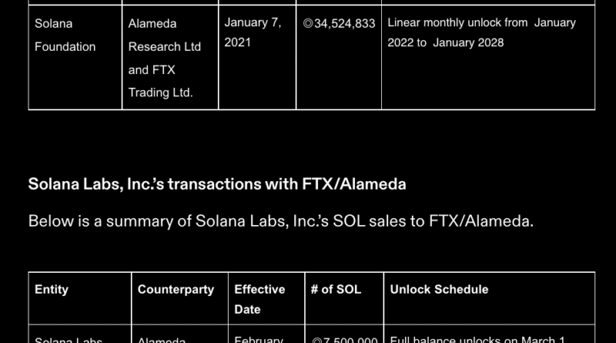Click the Alameda cell in lower table
The height and width of the screenshot is (343, 616).
162,339
